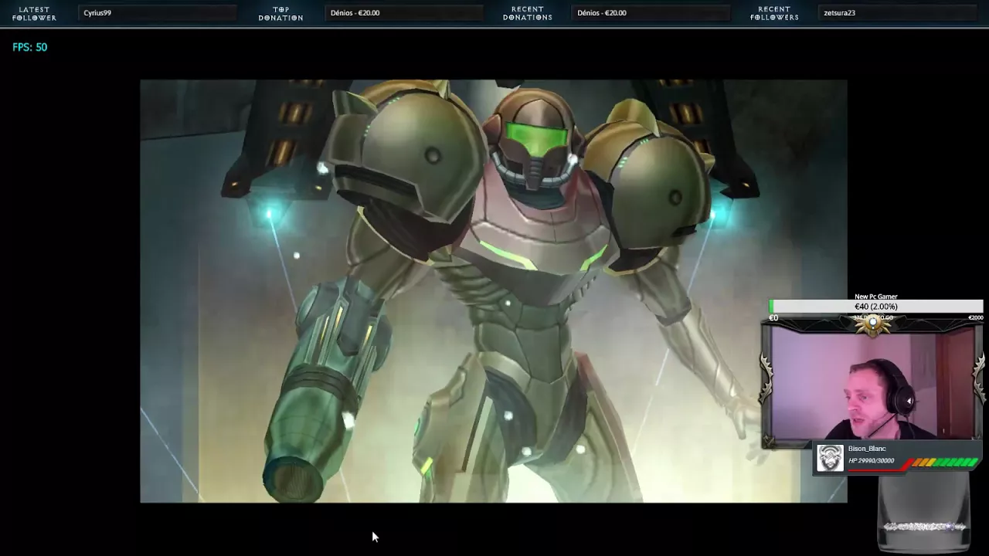Select the top donation Dénios - €20.00

tap(355, 13)
